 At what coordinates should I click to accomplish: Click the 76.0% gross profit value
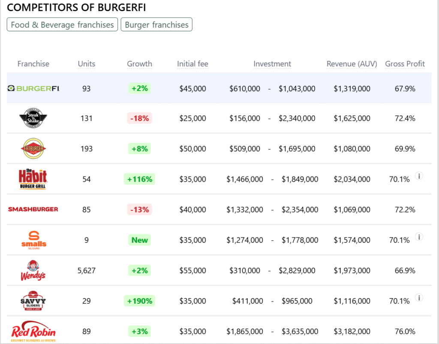pyautogui.click(x=405, y=332)
